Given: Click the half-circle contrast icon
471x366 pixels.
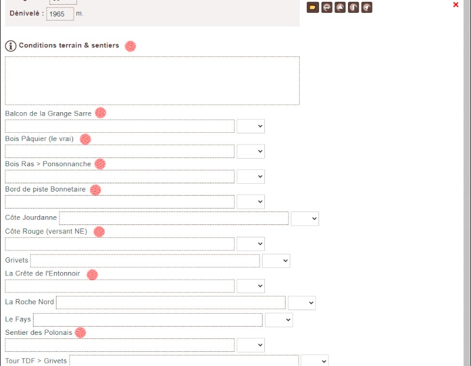Looking at the screenshot, I should [353, 7].
